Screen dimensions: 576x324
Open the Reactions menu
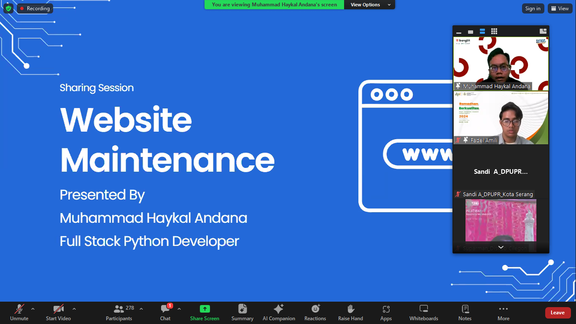315,313
